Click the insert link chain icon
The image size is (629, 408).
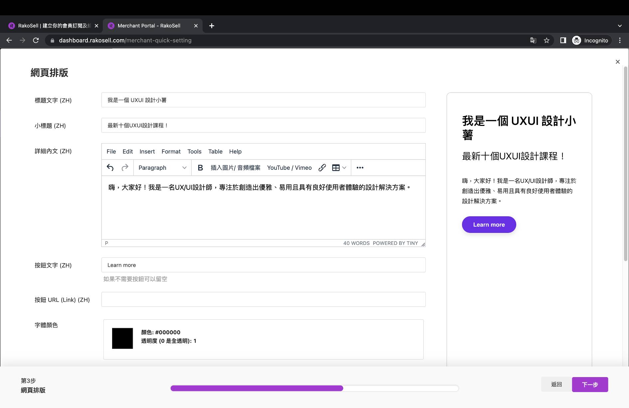[x=322, y=168]
